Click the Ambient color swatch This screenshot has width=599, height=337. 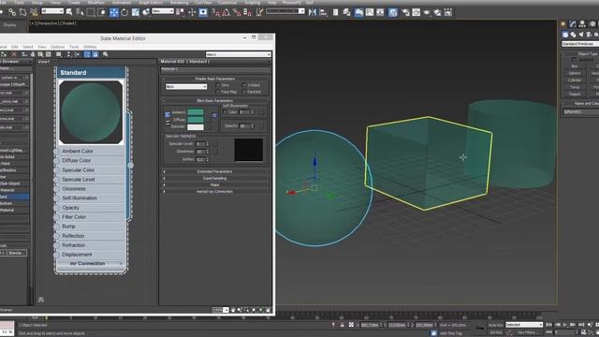196,112
